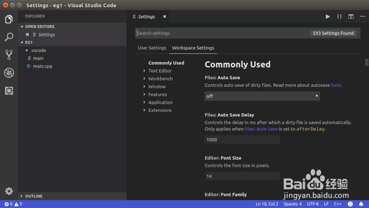Click the 'Files: Auto Save' setting link
The width and height of the screenshot is (369, 208).
pyautogui.click(x=261, y=129)
